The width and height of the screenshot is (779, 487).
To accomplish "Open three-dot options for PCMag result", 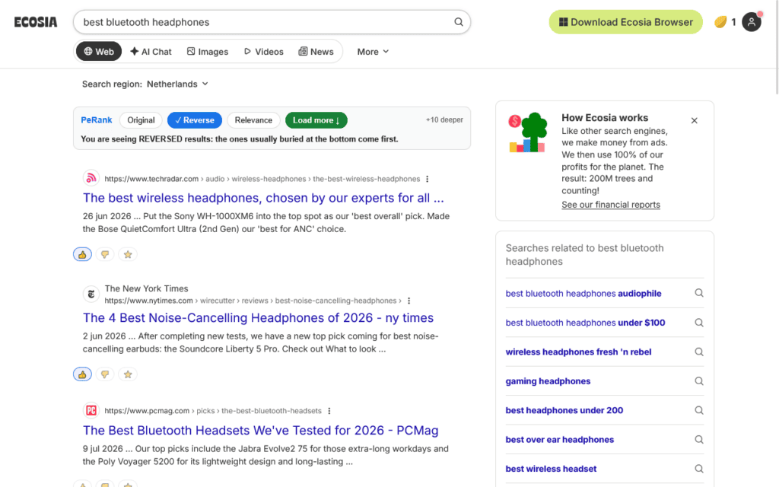I will pyautogui.click(x=329, y=411).
